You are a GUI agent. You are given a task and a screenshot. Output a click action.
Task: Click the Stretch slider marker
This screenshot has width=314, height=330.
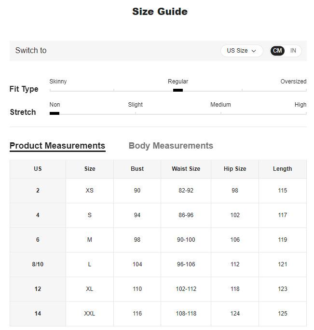coord(55,113)
